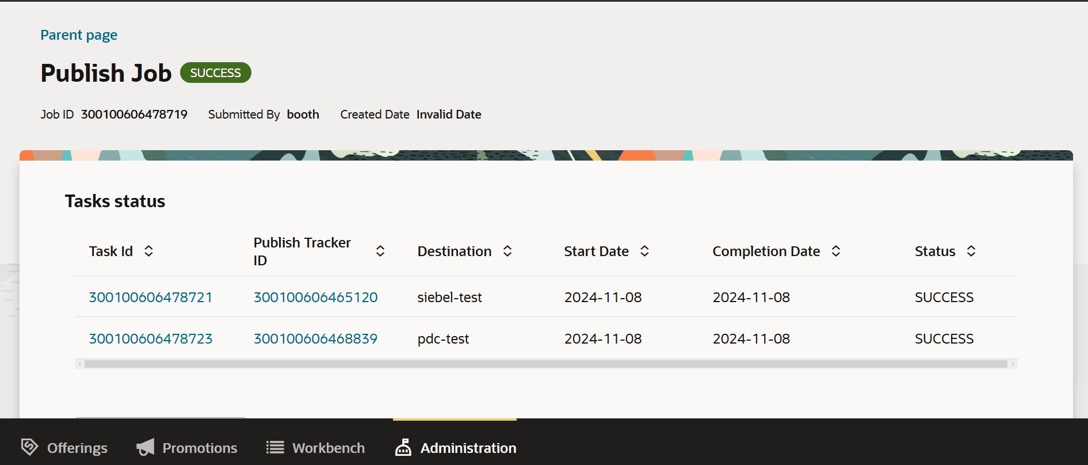The height and width of the screenshot is (465, 1088).
Task: Select the siebel-test destination cell
Action: (x=450, y=297)
